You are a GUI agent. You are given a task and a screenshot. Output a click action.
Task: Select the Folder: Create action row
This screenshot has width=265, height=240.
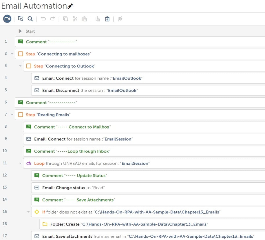pyautogui.click(x=152, y=224)
